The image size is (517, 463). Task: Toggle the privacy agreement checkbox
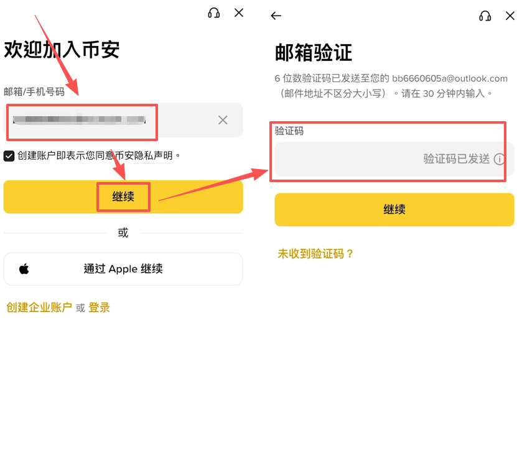pyautogui.click(x=9, y=156)
